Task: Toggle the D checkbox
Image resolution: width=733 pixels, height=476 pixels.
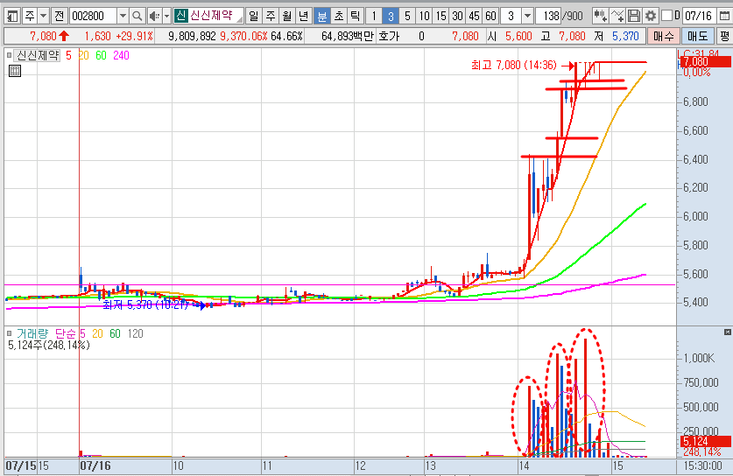Action: coord(667,16)
